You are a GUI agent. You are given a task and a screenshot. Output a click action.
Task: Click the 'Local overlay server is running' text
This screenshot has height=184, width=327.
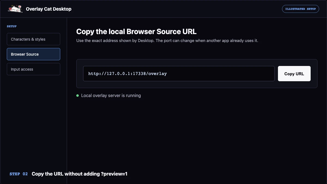pos(111,96)
